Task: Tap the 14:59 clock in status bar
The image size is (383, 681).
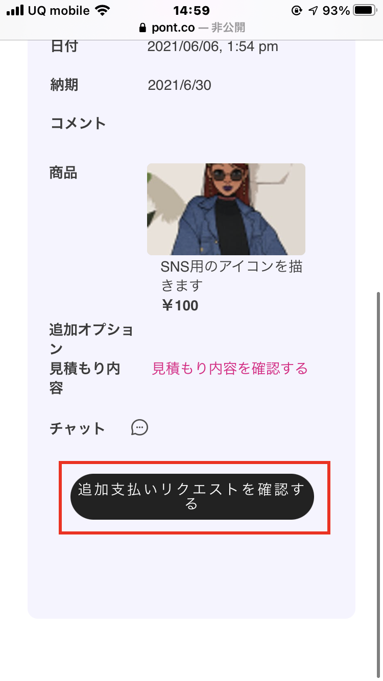Action: tap(192, 11)
